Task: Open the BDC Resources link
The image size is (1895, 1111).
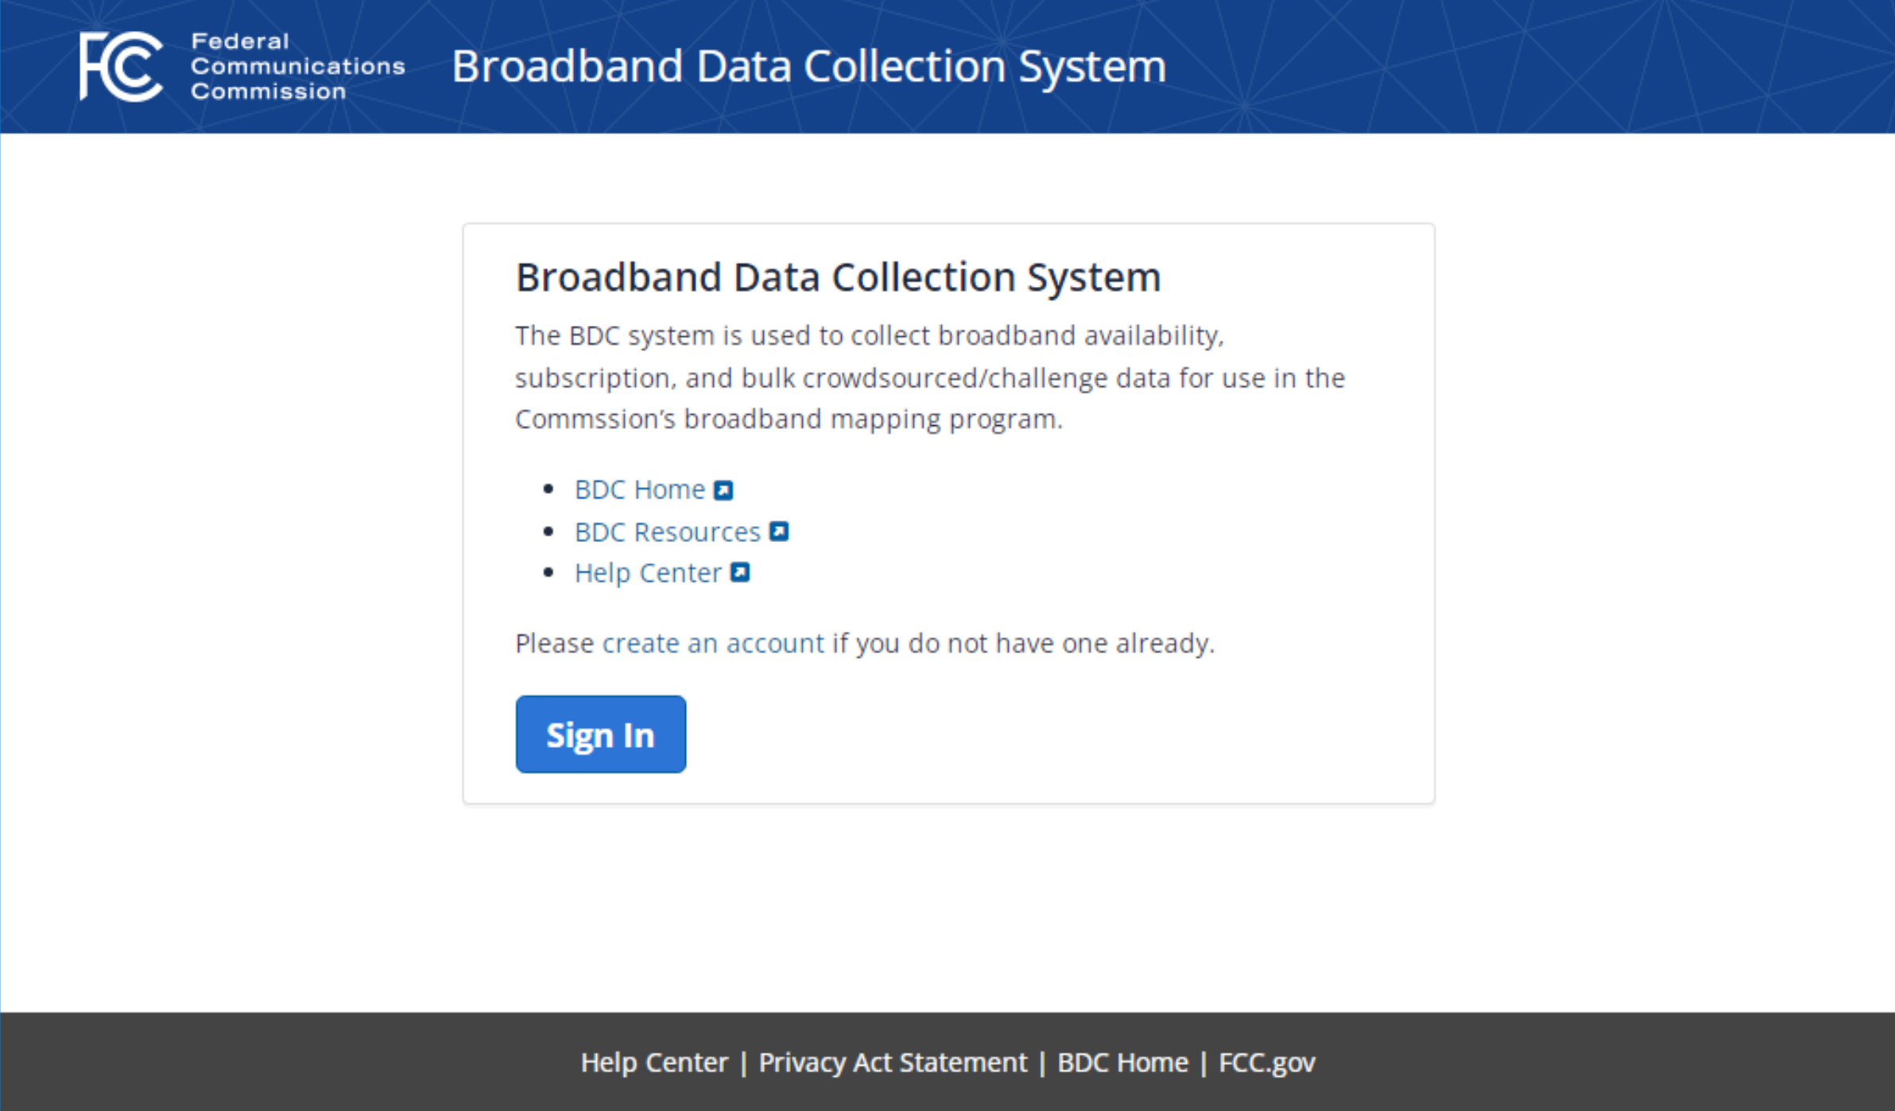Action: [667, 532]
